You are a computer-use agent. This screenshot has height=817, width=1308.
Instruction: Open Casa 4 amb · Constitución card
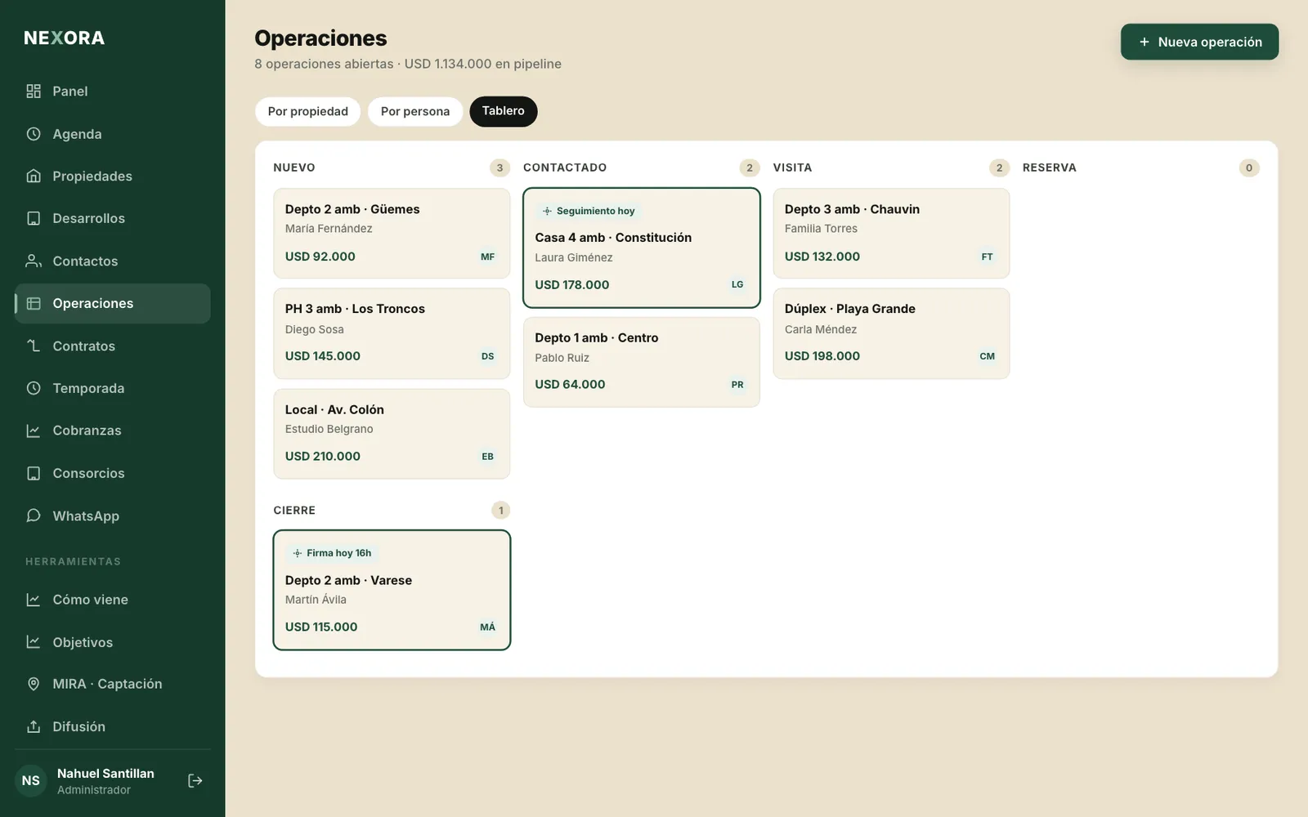642,248
